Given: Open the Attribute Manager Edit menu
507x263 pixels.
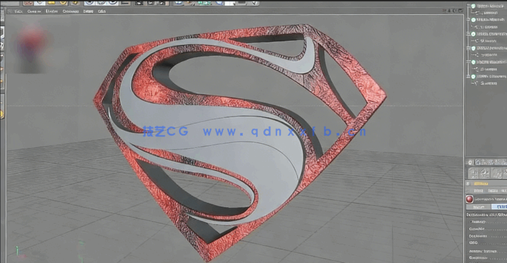Looking at the screenshot, I should (493, 191).
